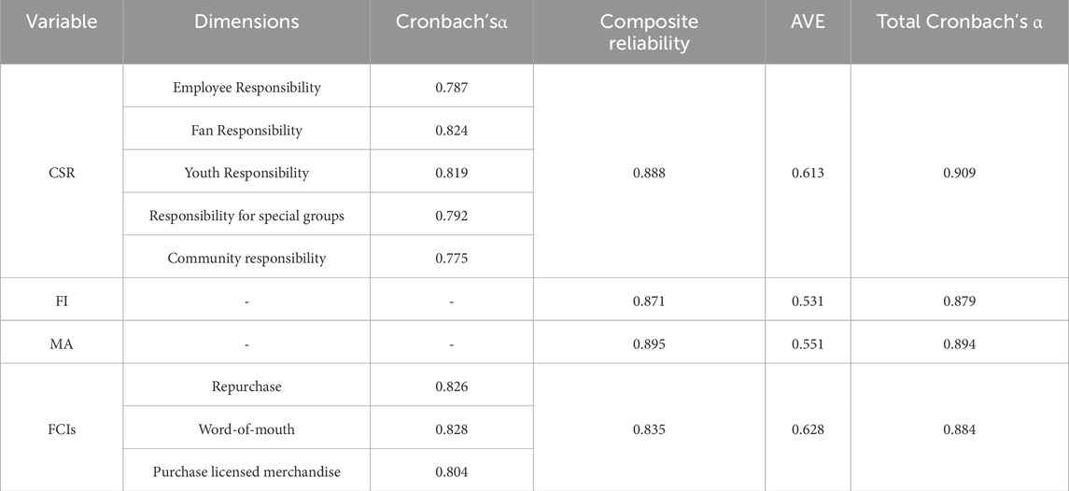Select the Dimensions column header
Screen dimensions: 1069x491
click(246, 21)
